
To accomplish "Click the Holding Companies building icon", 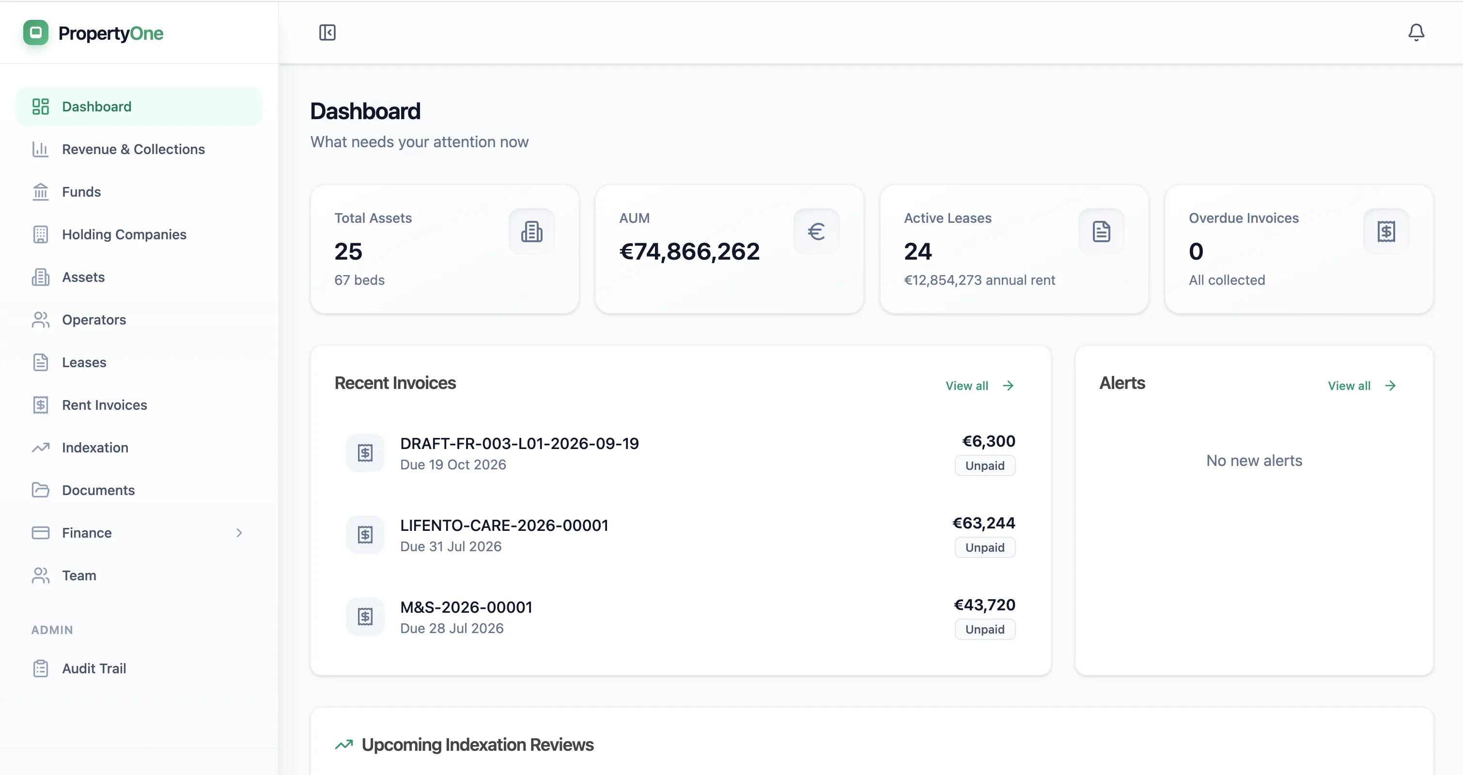I will coord(40,234).
